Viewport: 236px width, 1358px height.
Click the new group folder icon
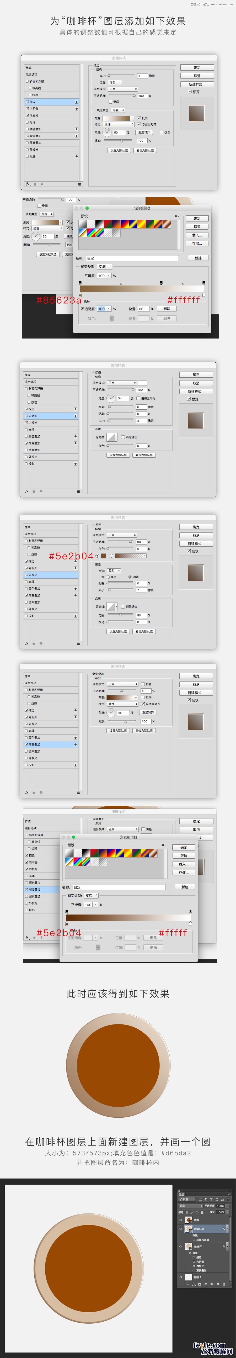(212, 1284)
